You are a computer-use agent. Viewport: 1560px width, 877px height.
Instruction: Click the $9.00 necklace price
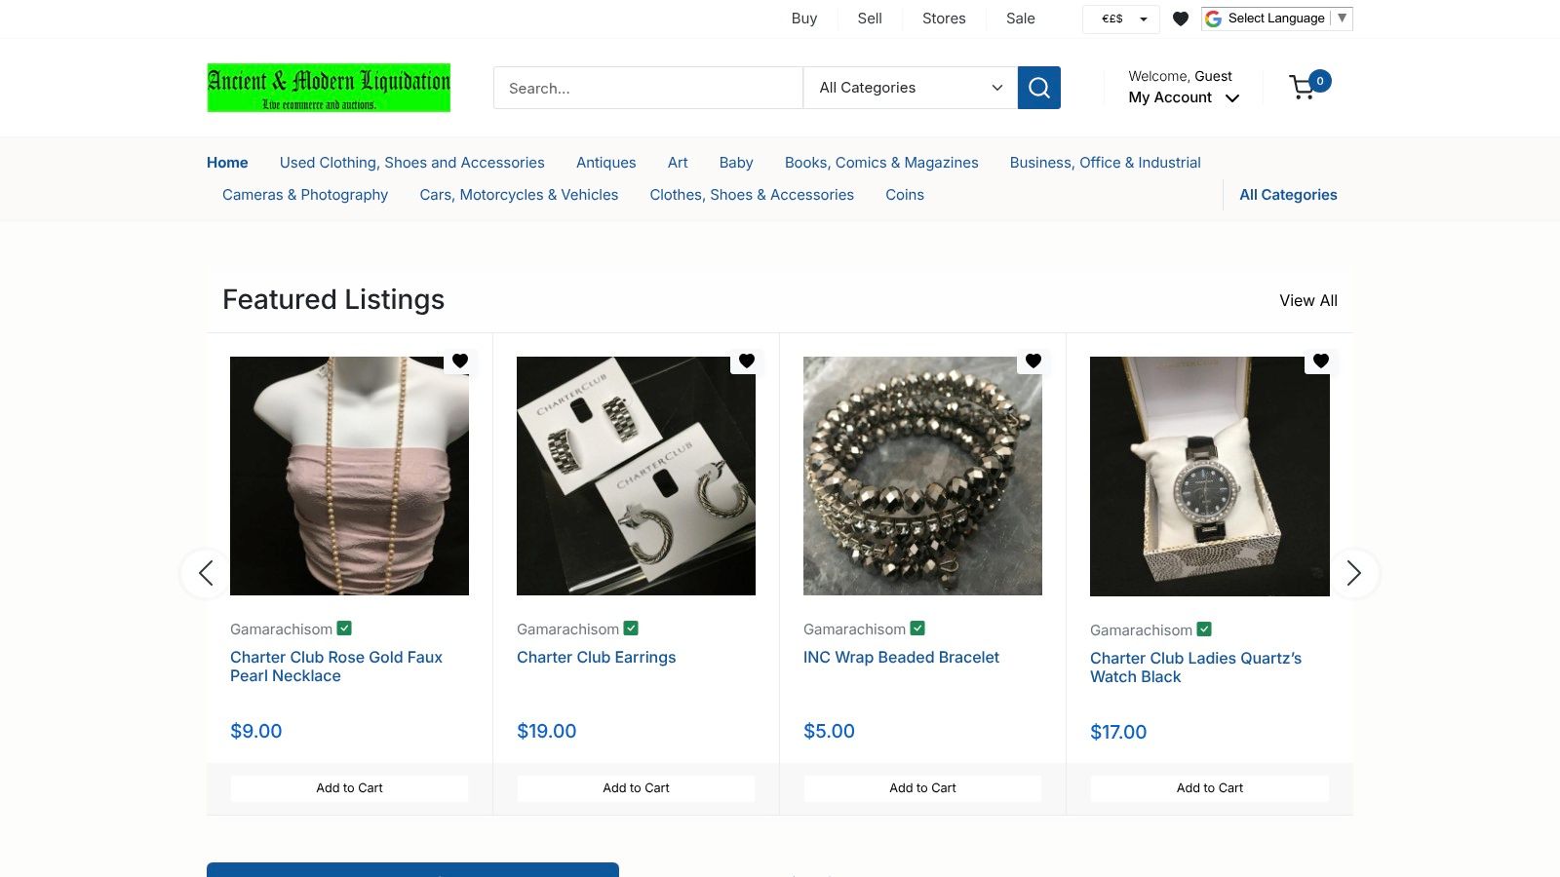tap(255, 731)
